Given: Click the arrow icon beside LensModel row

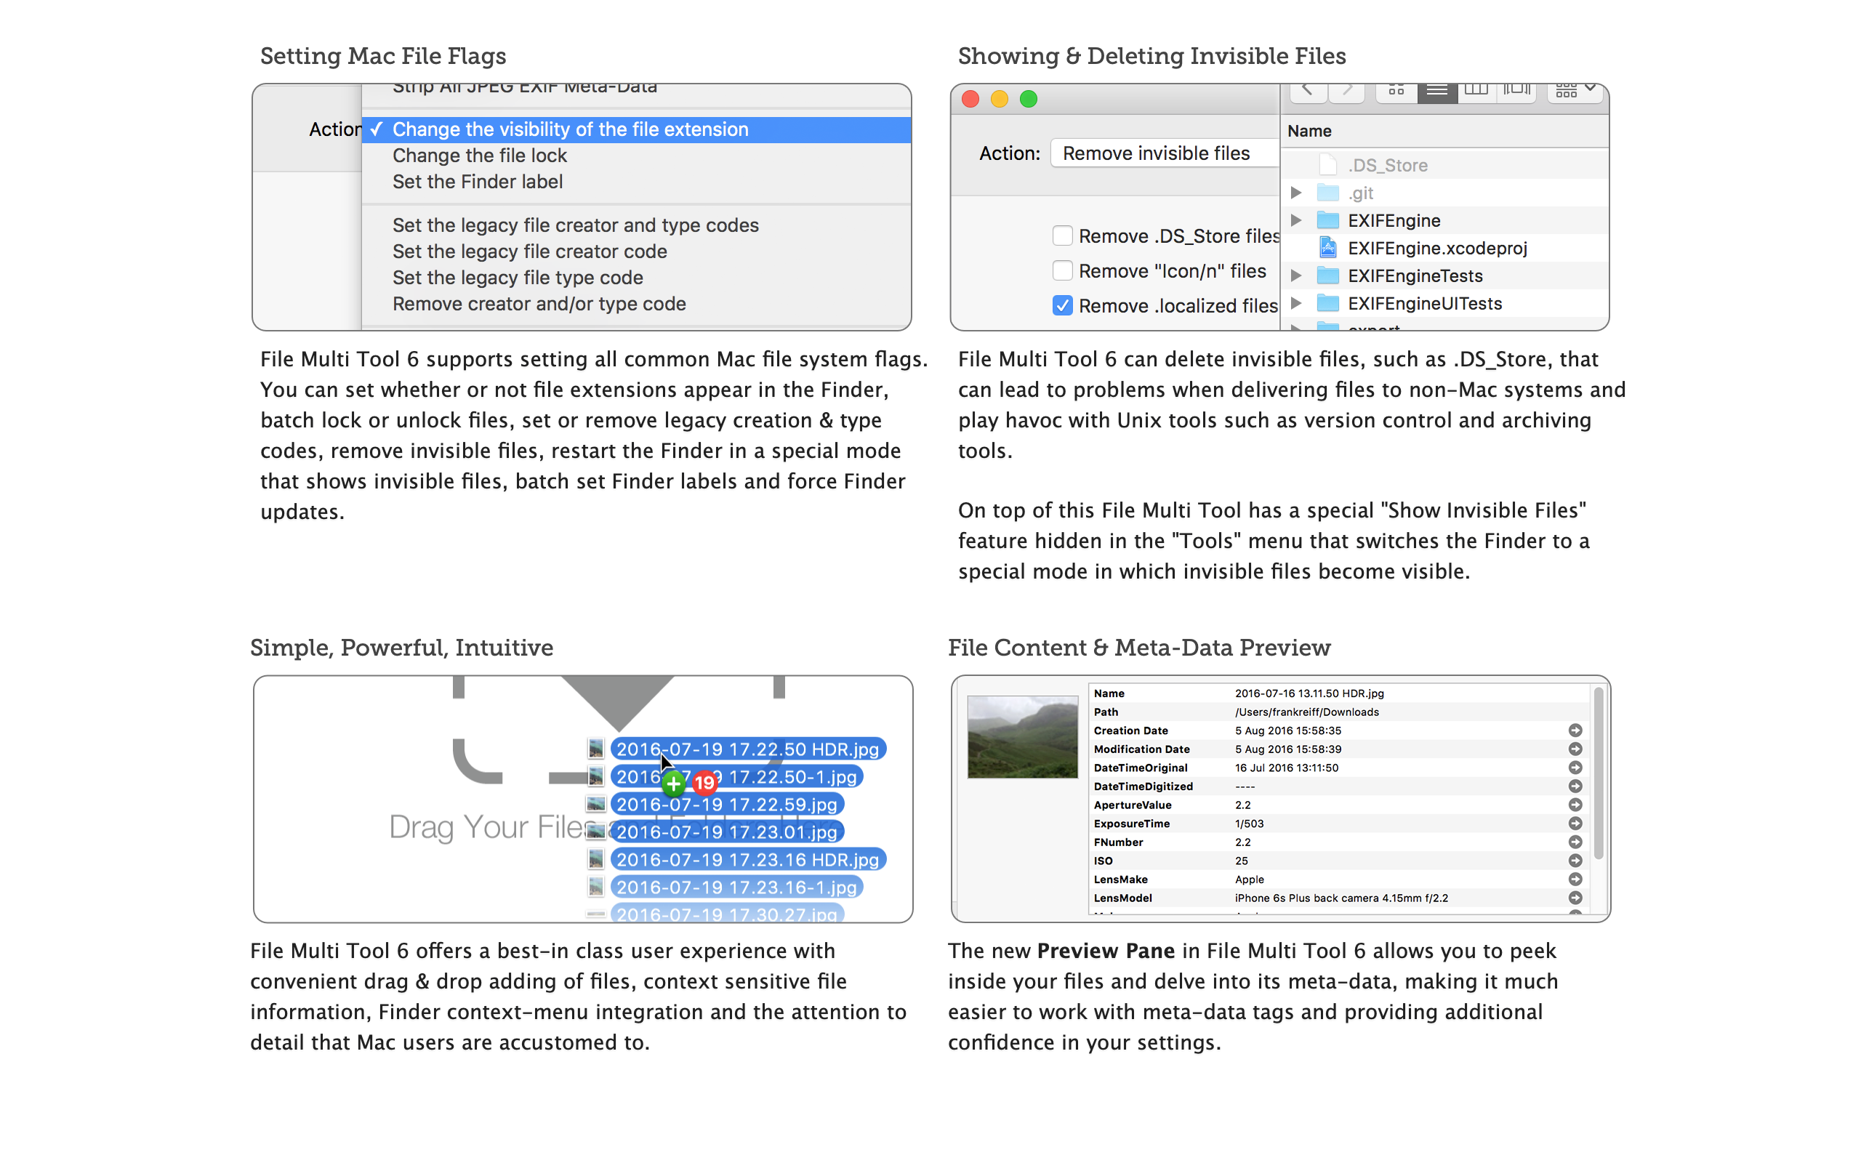Looking at the screenshot, I should click(x=1575, y=898).
